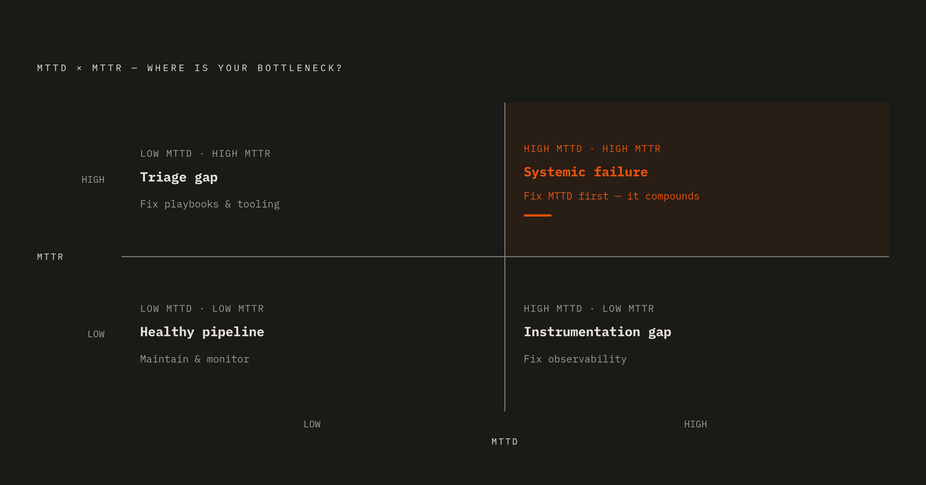Click 'Fix MTTD first — it compounds'

611,196
